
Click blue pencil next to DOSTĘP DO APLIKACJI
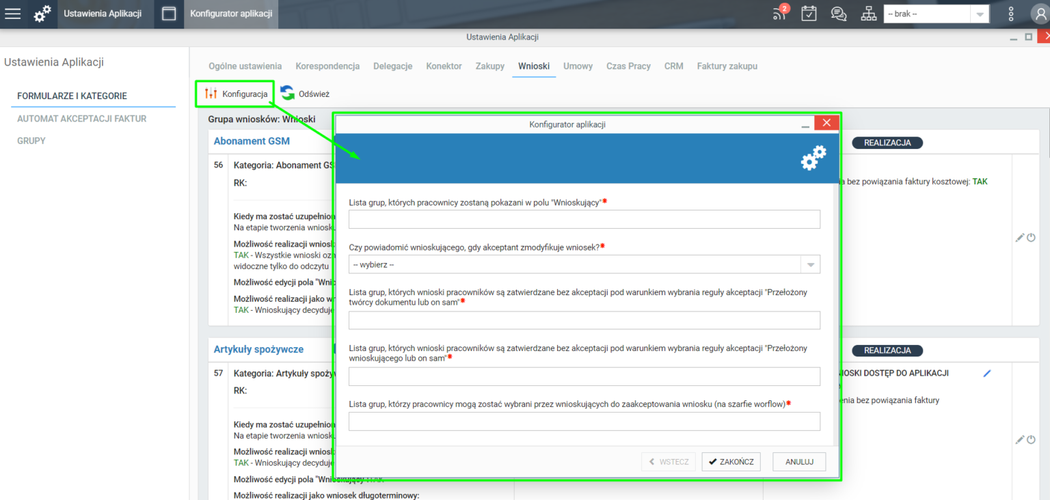986,374
